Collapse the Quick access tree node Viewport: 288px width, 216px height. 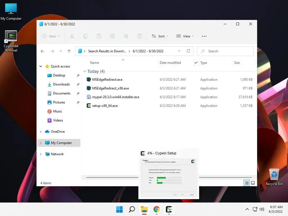click(41, 66)
